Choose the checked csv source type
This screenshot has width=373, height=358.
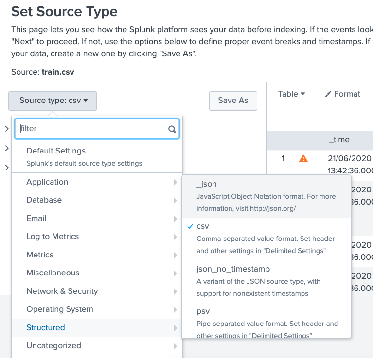click(x=266, y=239)
